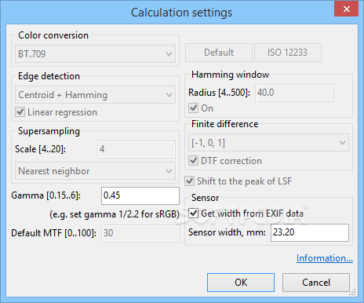
Task: Click the ISO 12233 preset button
Action: tap(288, 53)
